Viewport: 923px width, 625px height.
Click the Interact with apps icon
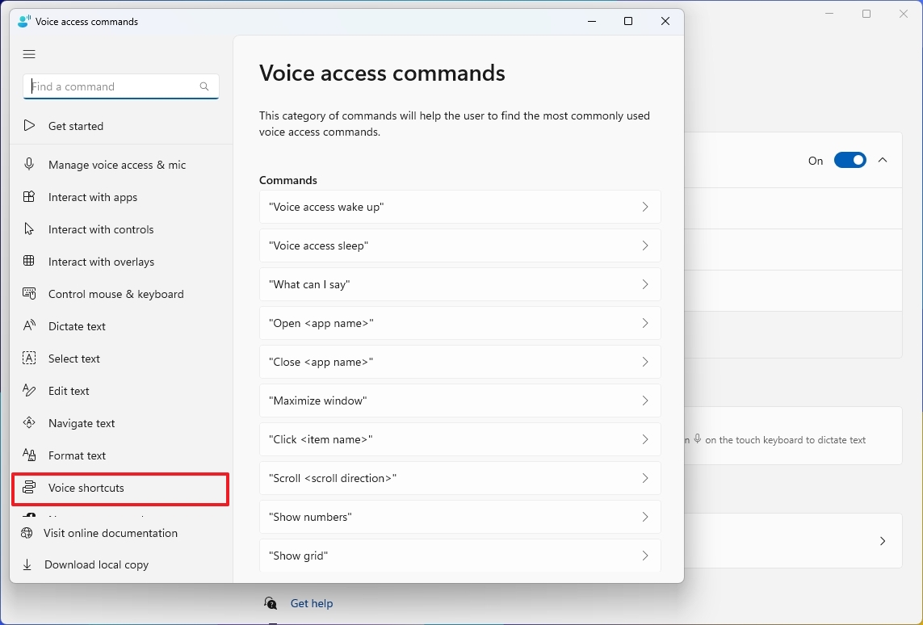pyautogui.click(x=29, y=196)
